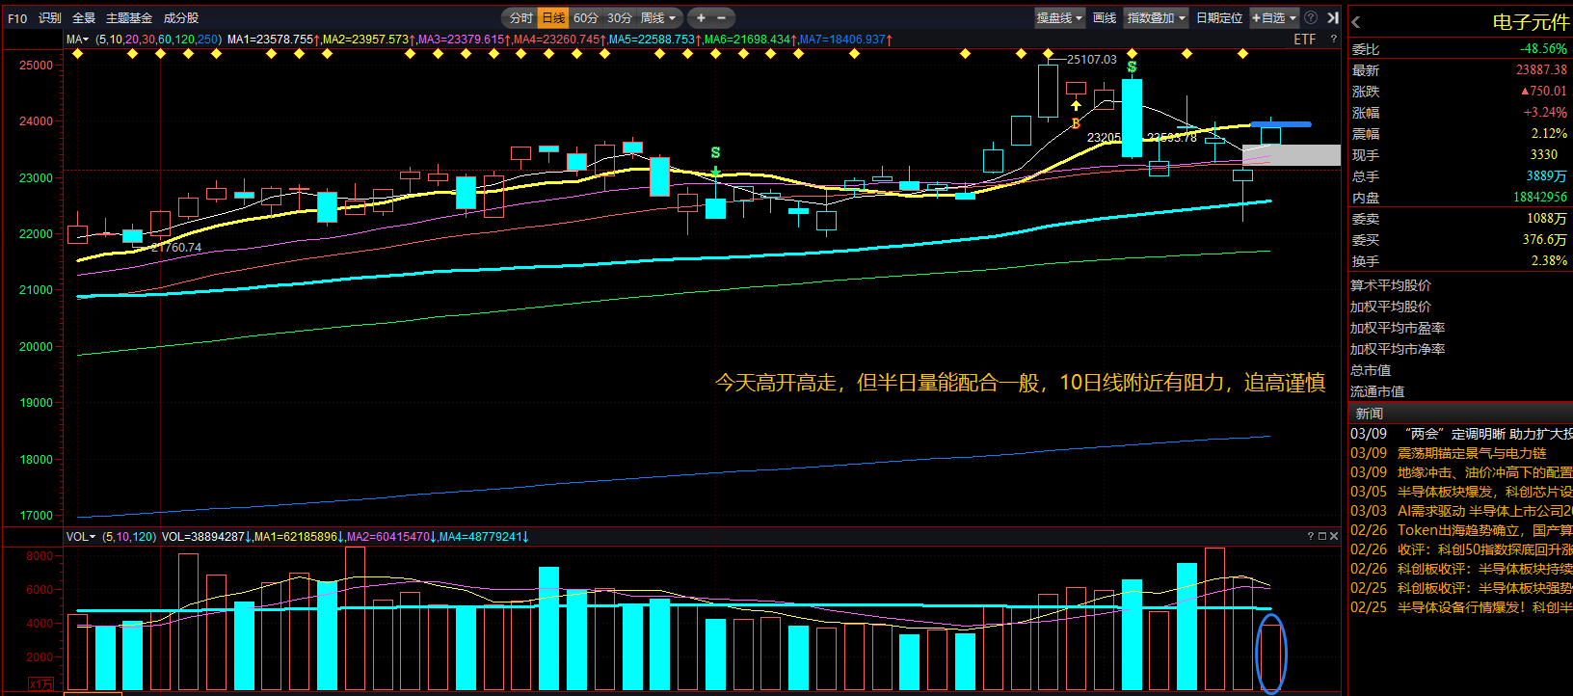Expand the 周线 period dropdown

point(659,17)
